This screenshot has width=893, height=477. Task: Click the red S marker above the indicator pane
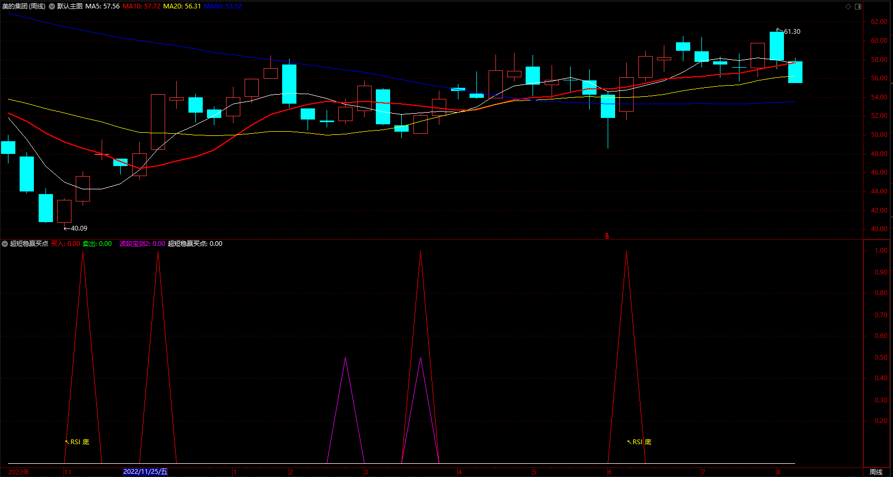pyautogui.click(x=607, y=236)
